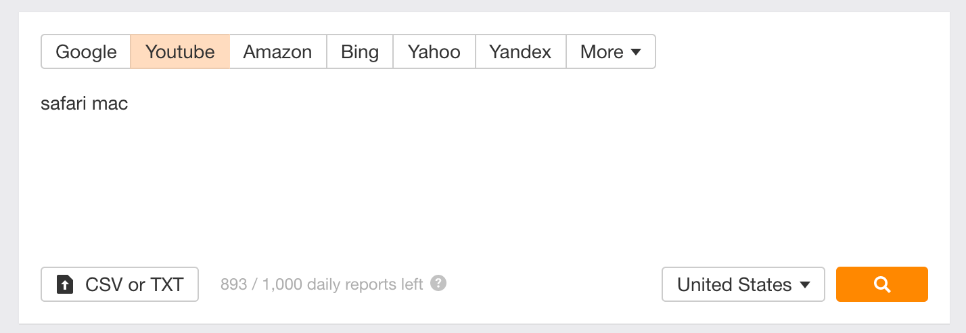The height and width of the screenshot is (333, 966).
Task: Click the 'United States' label text
Action: pyautogui.click(x=734, y=285)
